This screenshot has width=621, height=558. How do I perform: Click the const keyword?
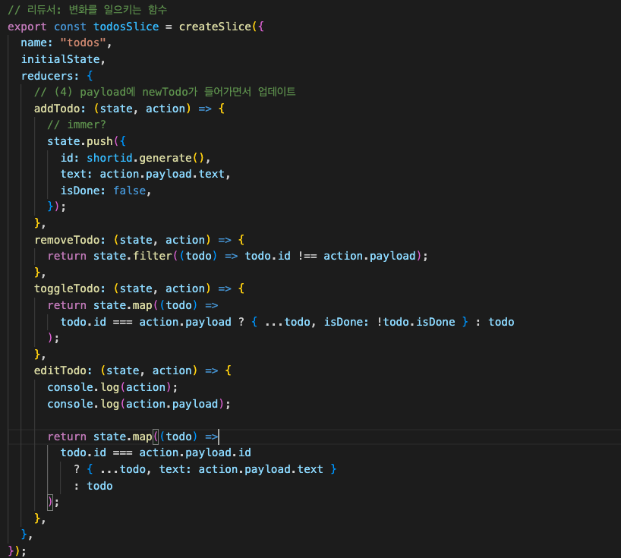tap(70, 27)
